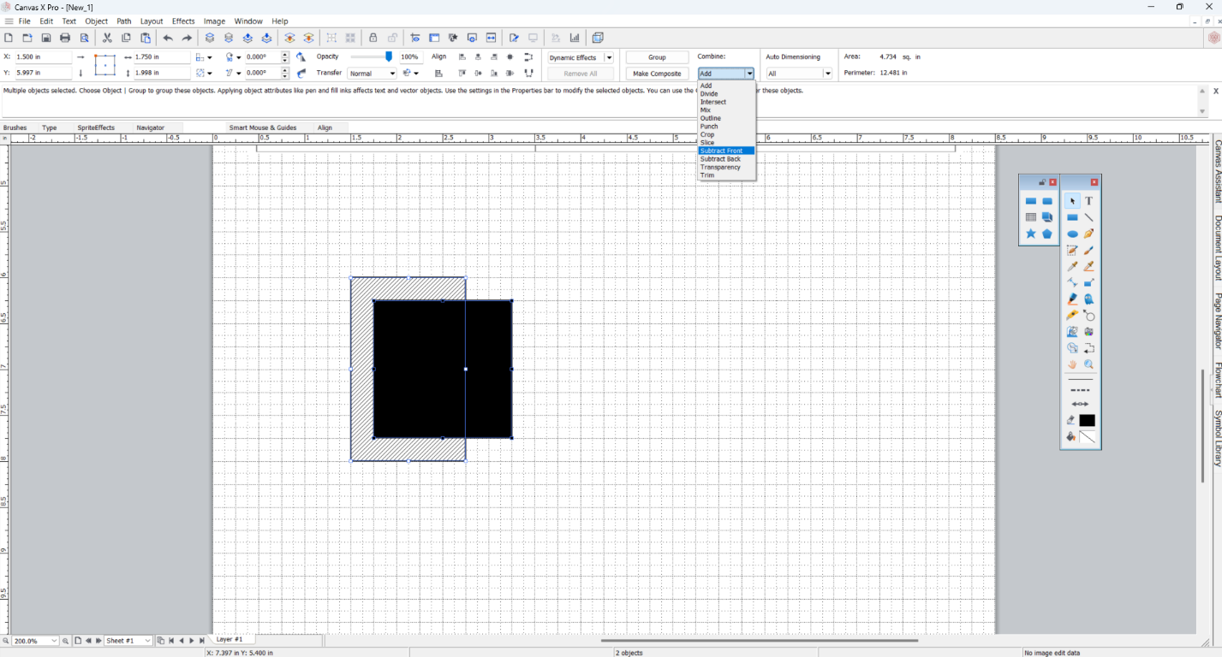Screen dimensions: 1222x657
Task: Select the Polygon shape tool
Action: [x=1046, y=233]
